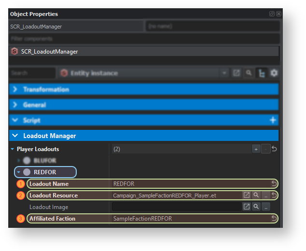Click the float panel icon in Object Properties title bar

[272, 14]
